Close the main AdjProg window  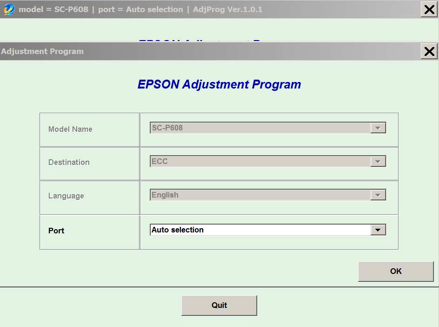429,9
